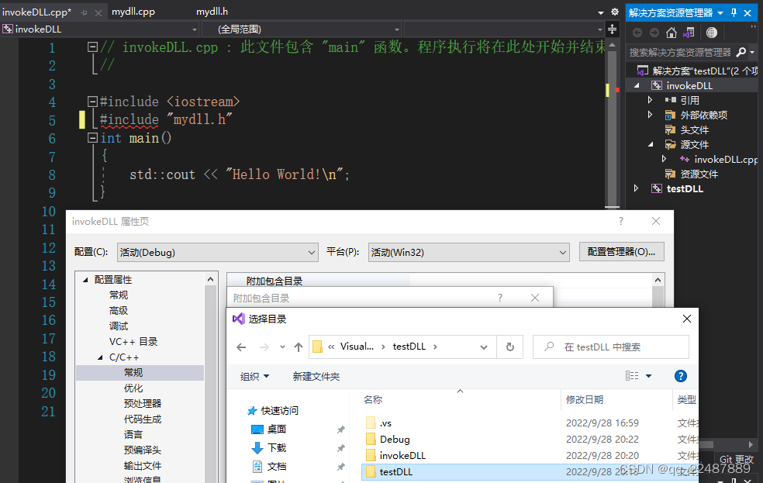
Task: Switch to the mydll.h editor tab
Action: 212,12
